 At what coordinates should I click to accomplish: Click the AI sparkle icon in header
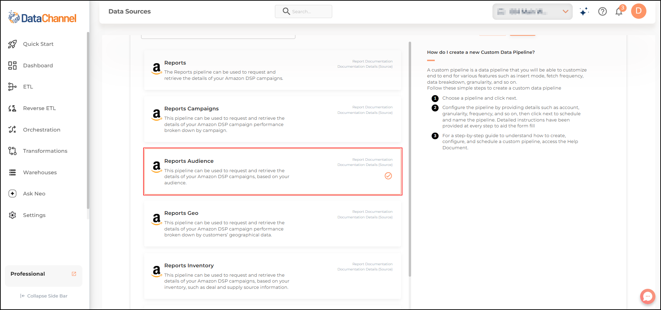pos(584,11)
